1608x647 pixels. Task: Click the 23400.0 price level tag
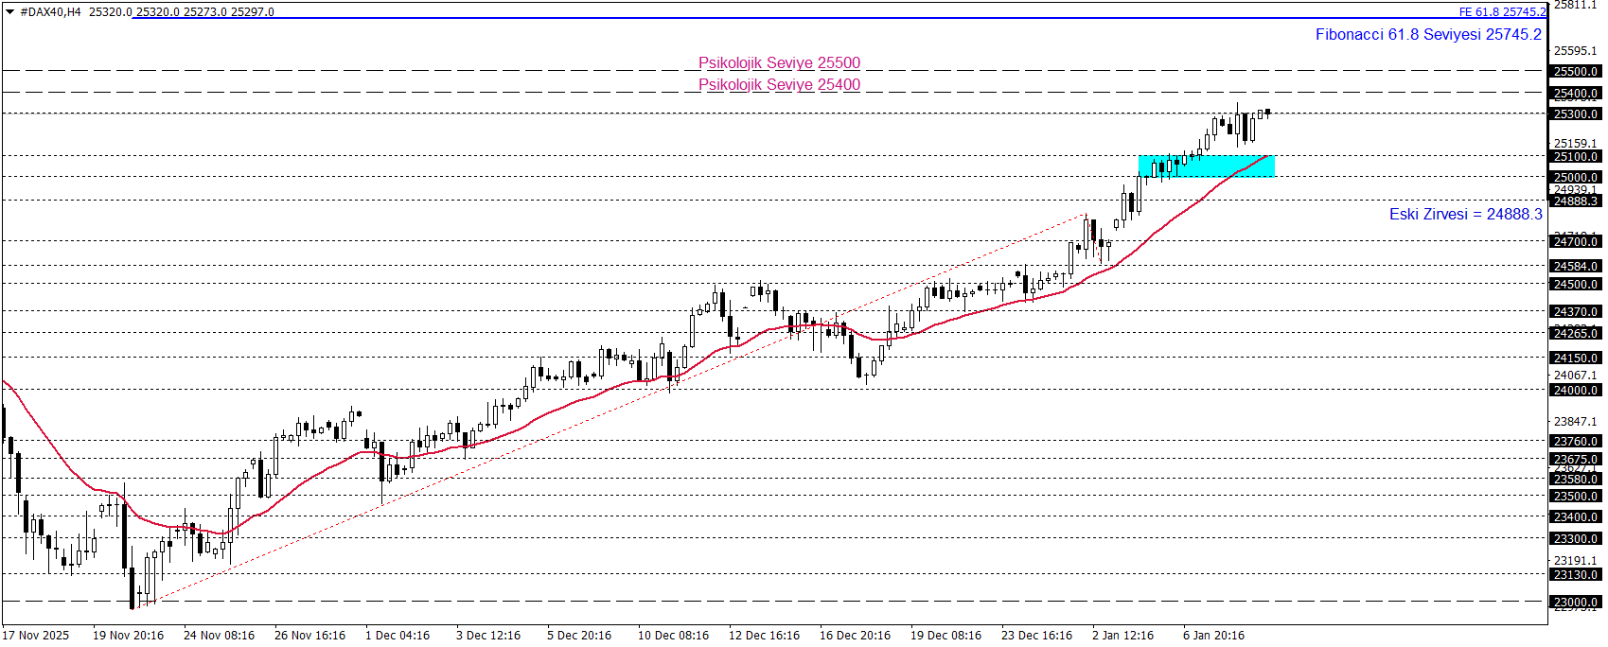click(1576, 516)
